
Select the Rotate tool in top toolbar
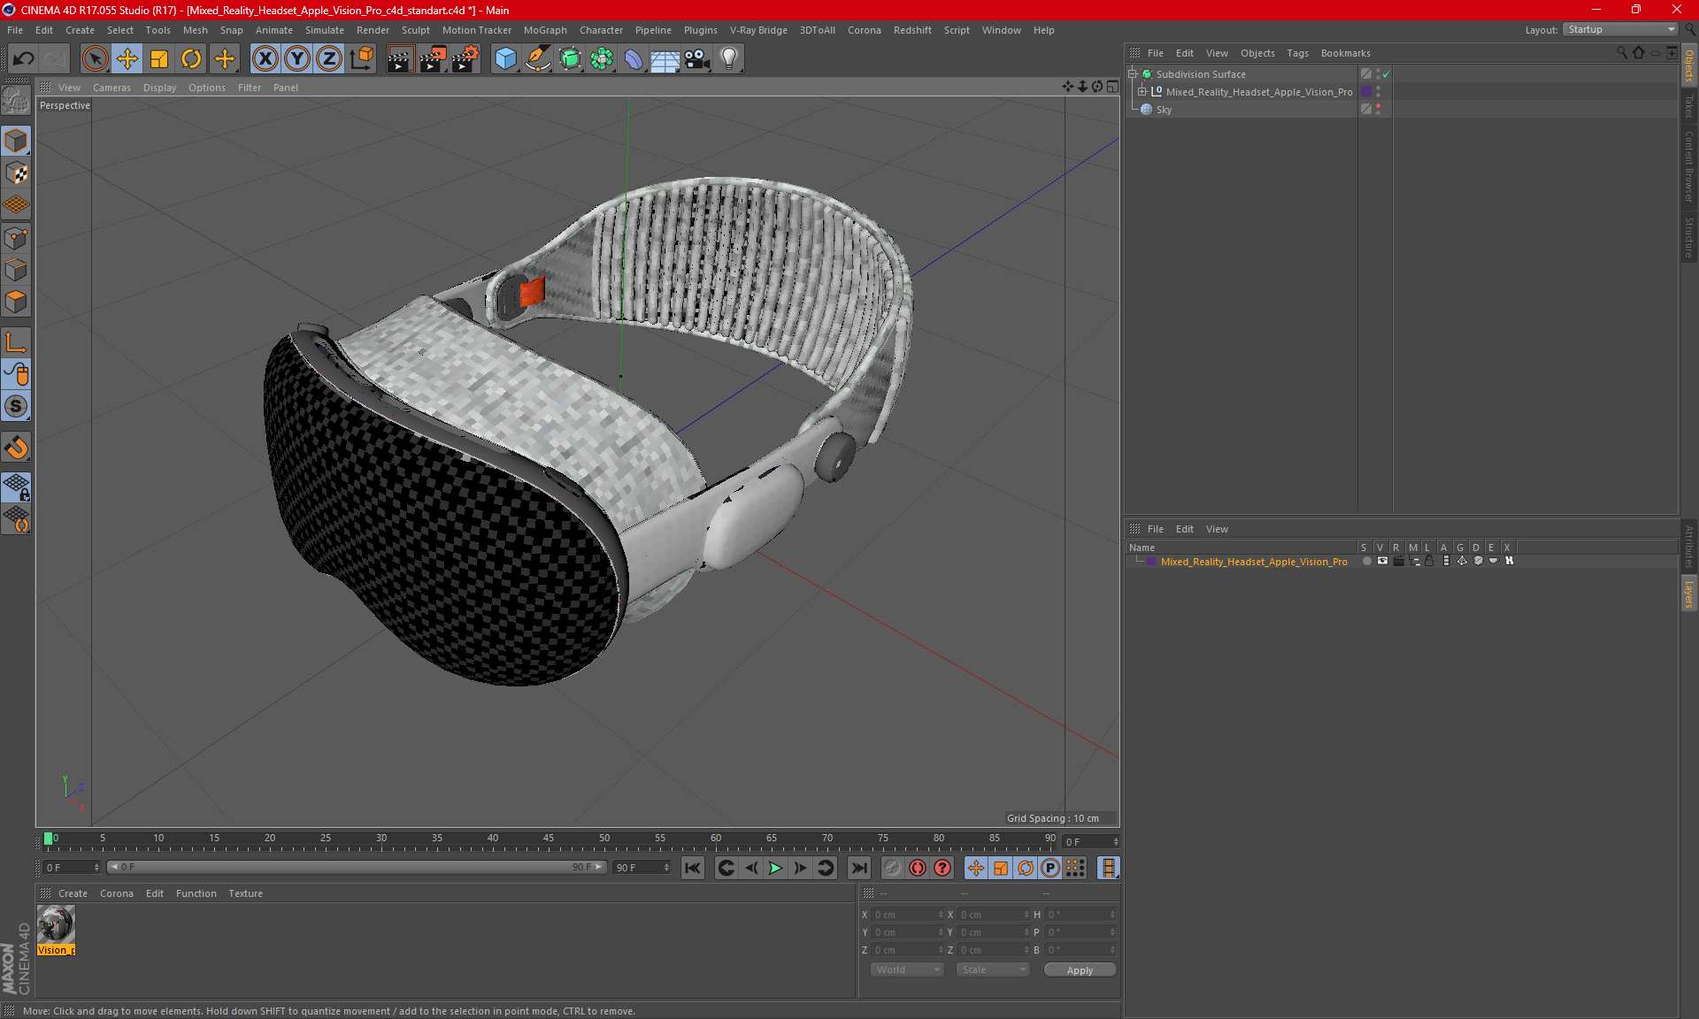point(191,59)
